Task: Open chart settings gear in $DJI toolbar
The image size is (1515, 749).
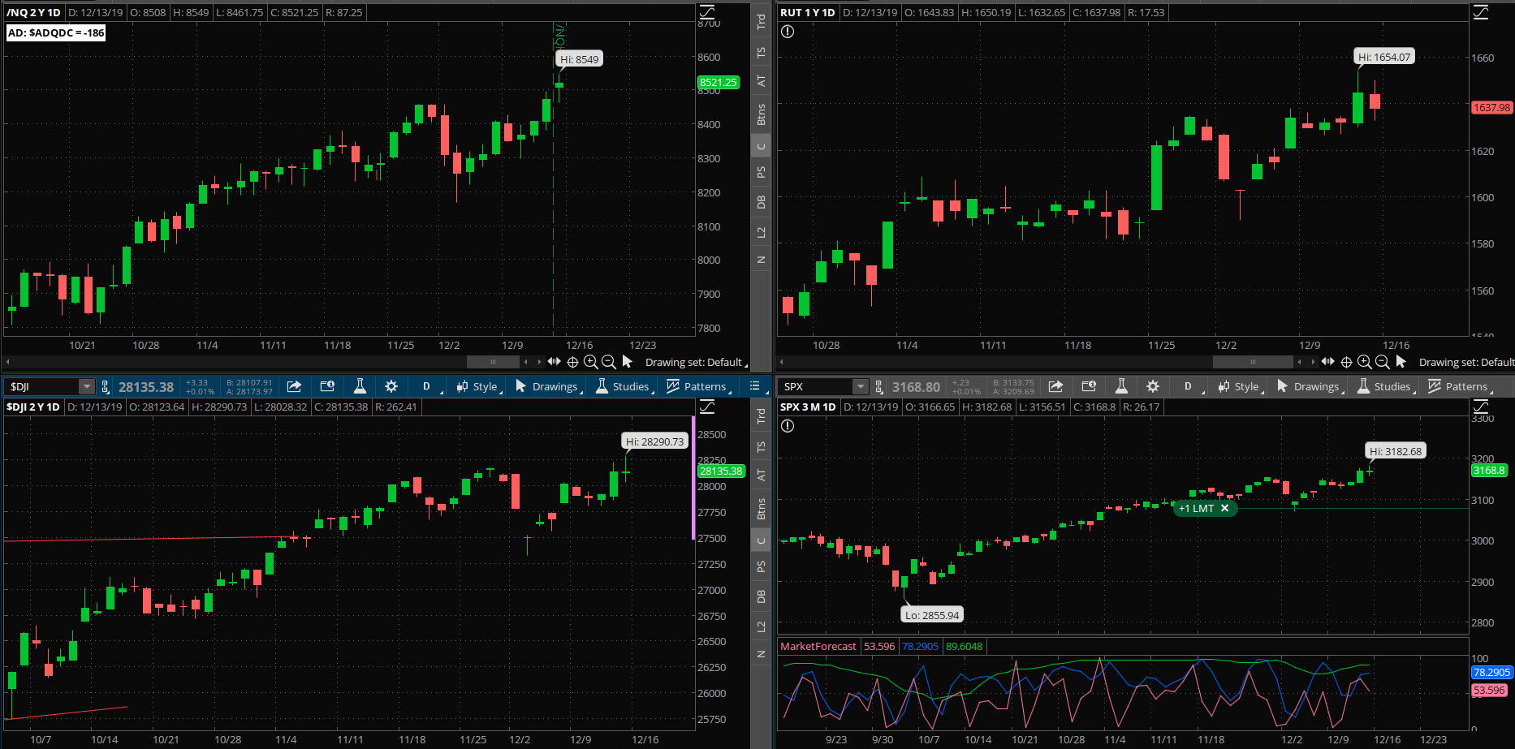Action: coord(391,386)
